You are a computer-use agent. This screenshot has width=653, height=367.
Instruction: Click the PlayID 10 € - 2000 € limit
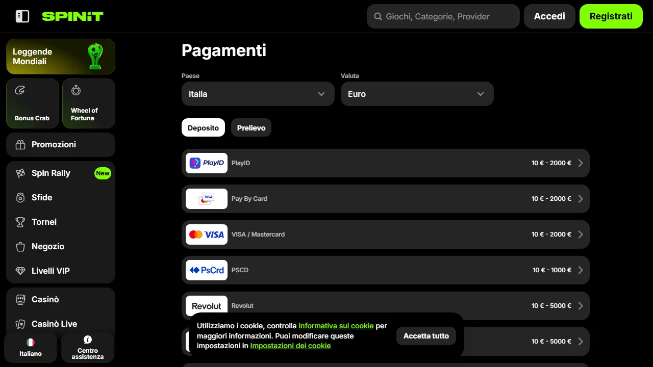point(551,163)
